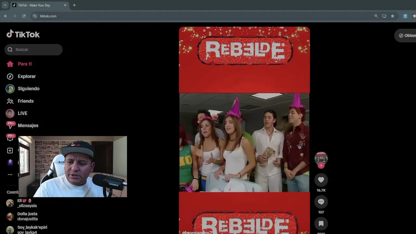Click Doña justa profile avatar
The image size is (416, 234).
pos(10,216)
